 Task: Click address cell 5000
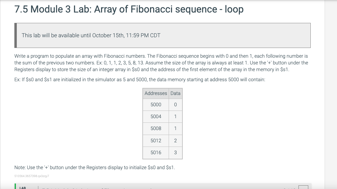[156, 105]
